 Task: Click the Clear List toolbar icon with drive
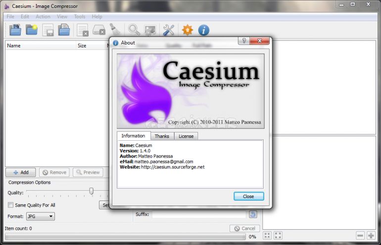(x=99, y=30)
